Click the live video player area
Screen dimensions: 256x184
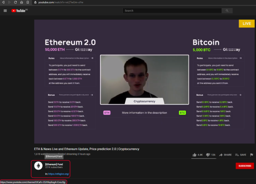pos(144,82)
